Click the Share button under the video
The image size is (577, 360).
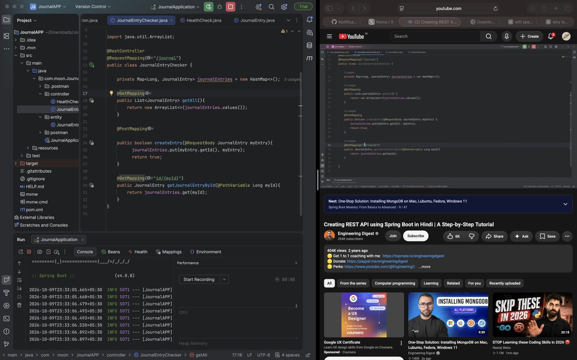[x=494, y=236]
